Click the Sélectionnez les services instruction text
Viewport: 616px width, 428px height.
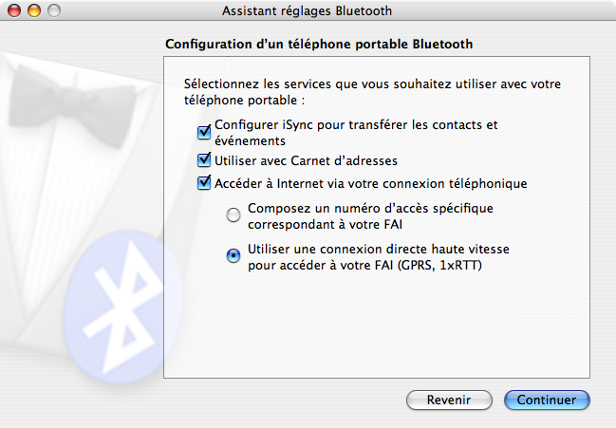pyautogui.click(x=372, y=91)
